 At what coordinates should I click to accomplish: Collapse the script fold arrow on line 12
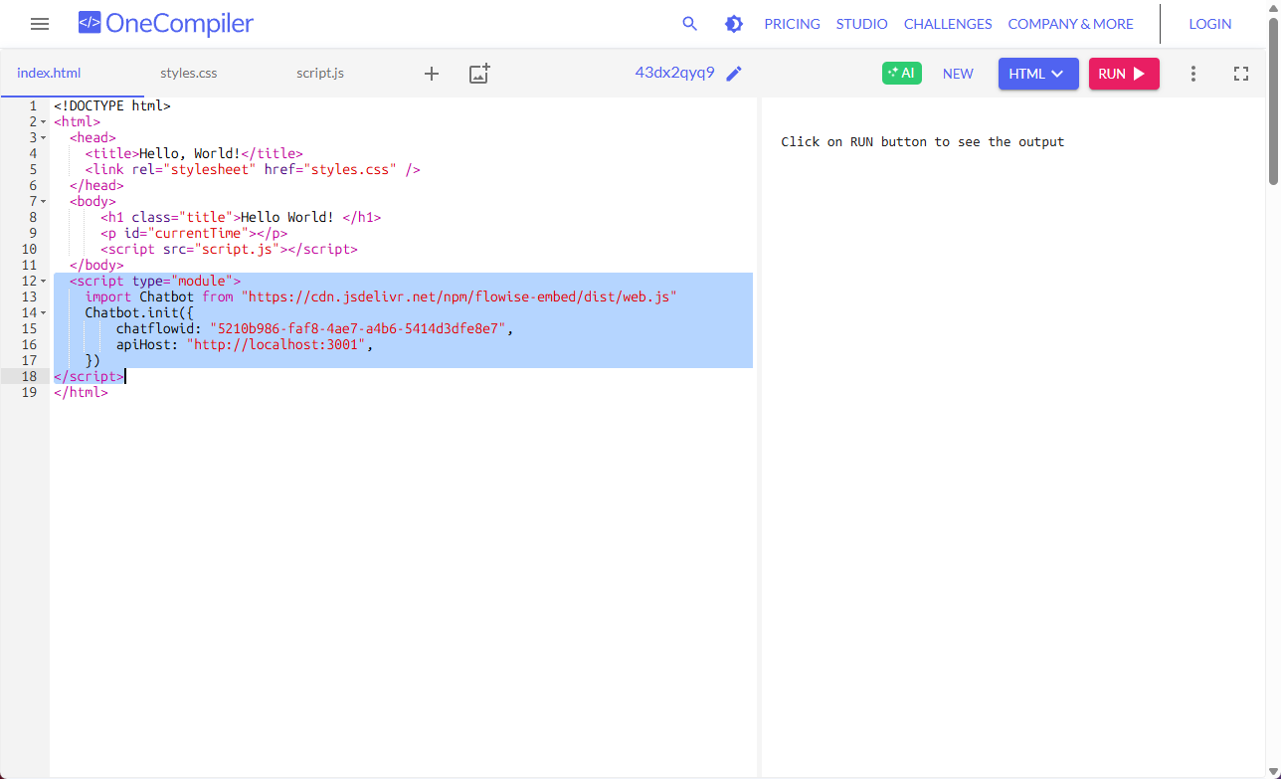click(44, 281)
